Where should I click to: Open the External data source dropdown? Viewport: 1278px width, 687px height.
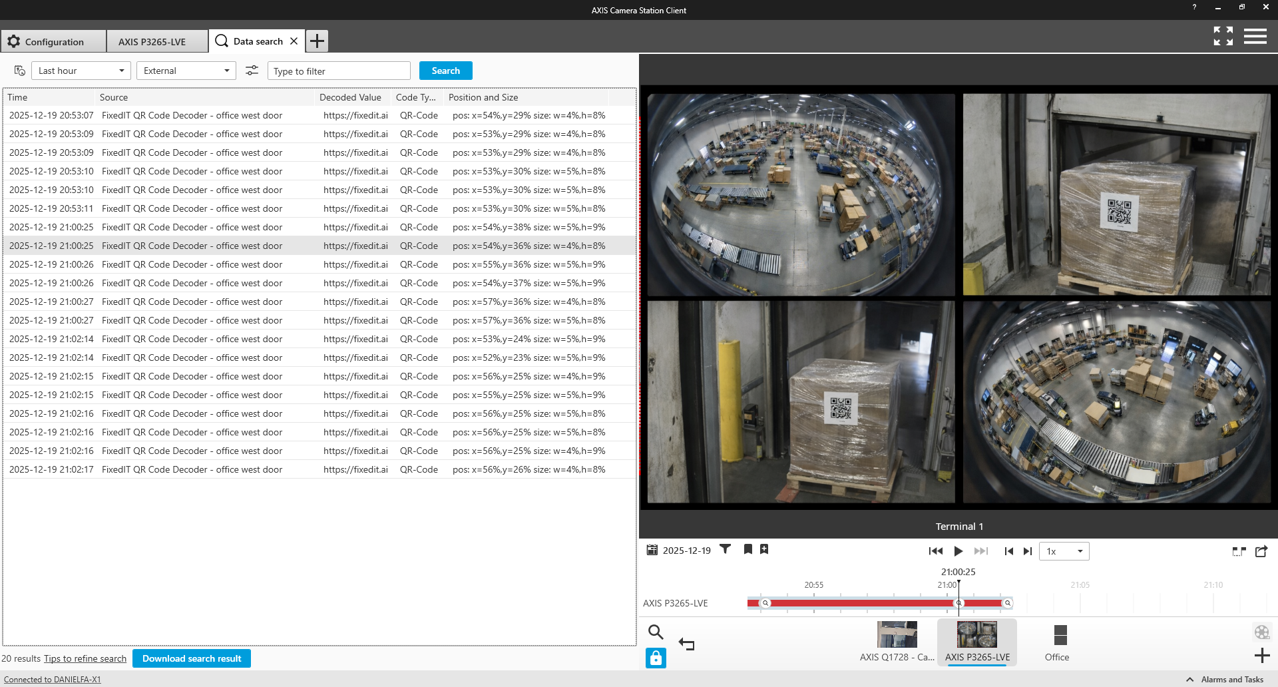(x=186, y=71)
